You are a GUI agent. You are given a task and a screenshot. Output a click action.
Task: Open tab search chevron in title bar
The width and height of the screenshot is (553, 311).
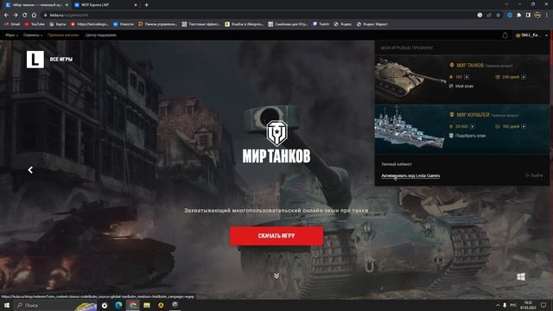(x=506, y=4)
